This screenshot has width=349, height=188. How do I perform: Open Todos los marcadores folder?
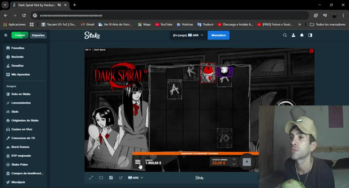(328, 24)
